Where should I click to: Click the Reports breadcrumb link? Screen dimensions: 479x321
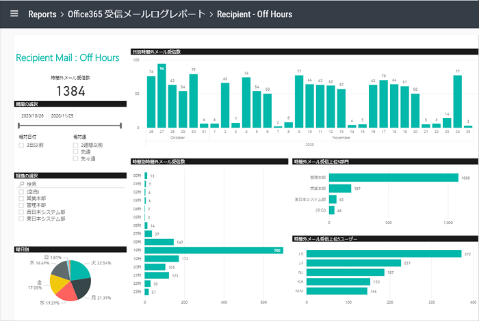point(42,14)
